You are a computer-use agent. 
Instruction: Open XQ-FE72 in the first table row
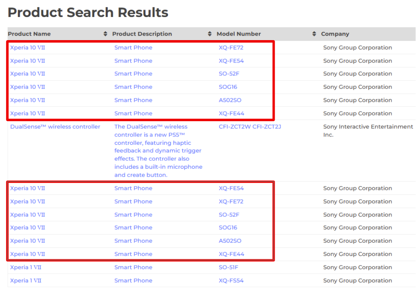pos(231,48)
